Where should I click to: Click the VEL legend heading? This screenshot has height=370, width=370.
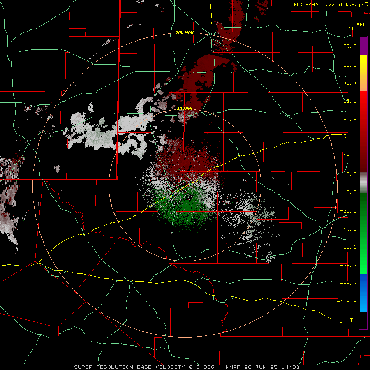point(361,25)
